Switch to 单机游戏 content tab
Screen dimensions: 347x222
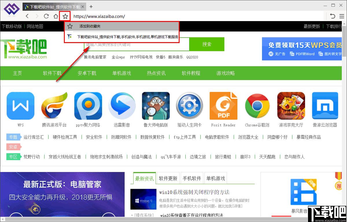tap(215, 178)
